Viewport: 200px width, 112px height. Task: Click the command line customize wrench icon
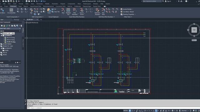pos(25,104)
